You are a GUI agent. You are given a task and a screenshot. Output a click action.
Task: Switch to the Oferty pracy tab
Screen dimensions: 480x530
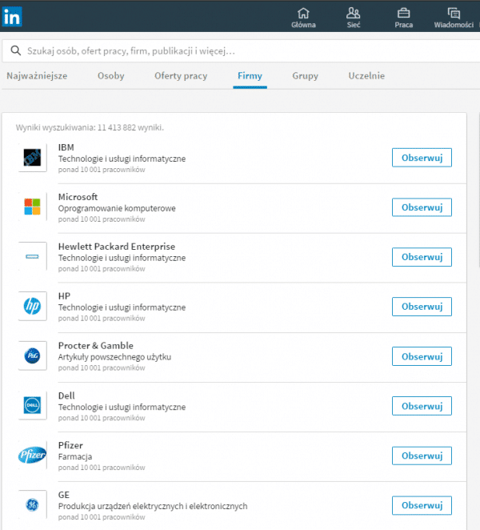tap(181, 76)
